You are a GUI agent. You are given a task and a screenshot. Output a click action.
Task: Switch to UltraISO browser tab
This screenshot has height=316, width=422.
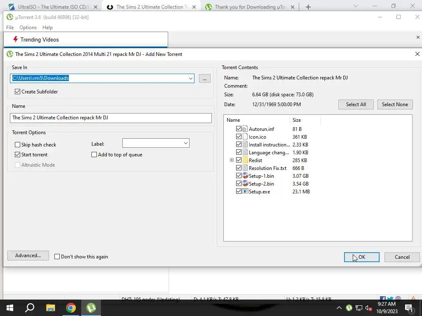(53, 7)
